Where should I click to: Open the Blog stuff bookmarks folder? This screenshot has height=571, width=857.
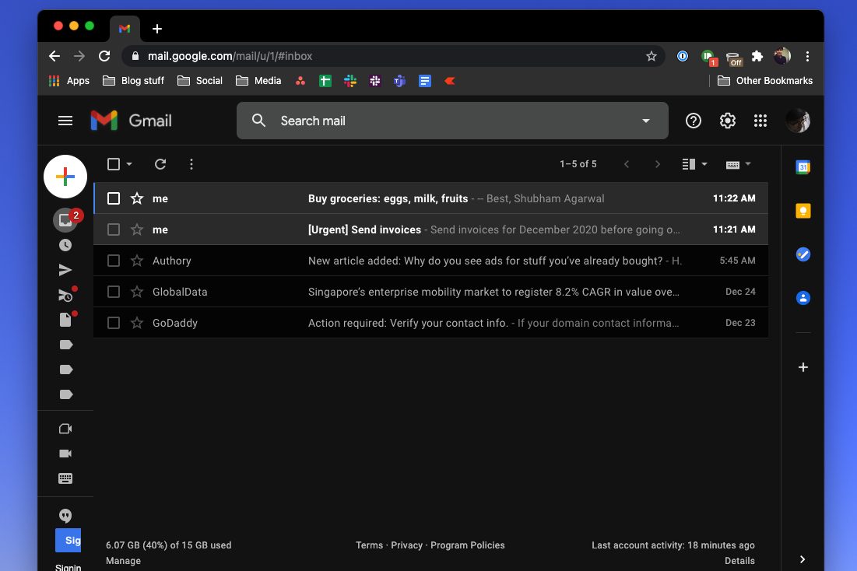click(x=133, y=81)
